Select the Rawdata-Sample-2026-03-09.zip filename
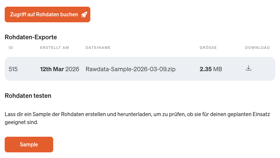 (x=131, y=69)
